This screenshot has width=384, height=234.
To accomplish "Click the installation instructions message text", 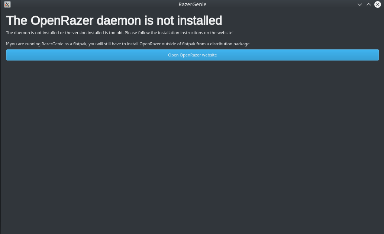I will tap(119, 33).
